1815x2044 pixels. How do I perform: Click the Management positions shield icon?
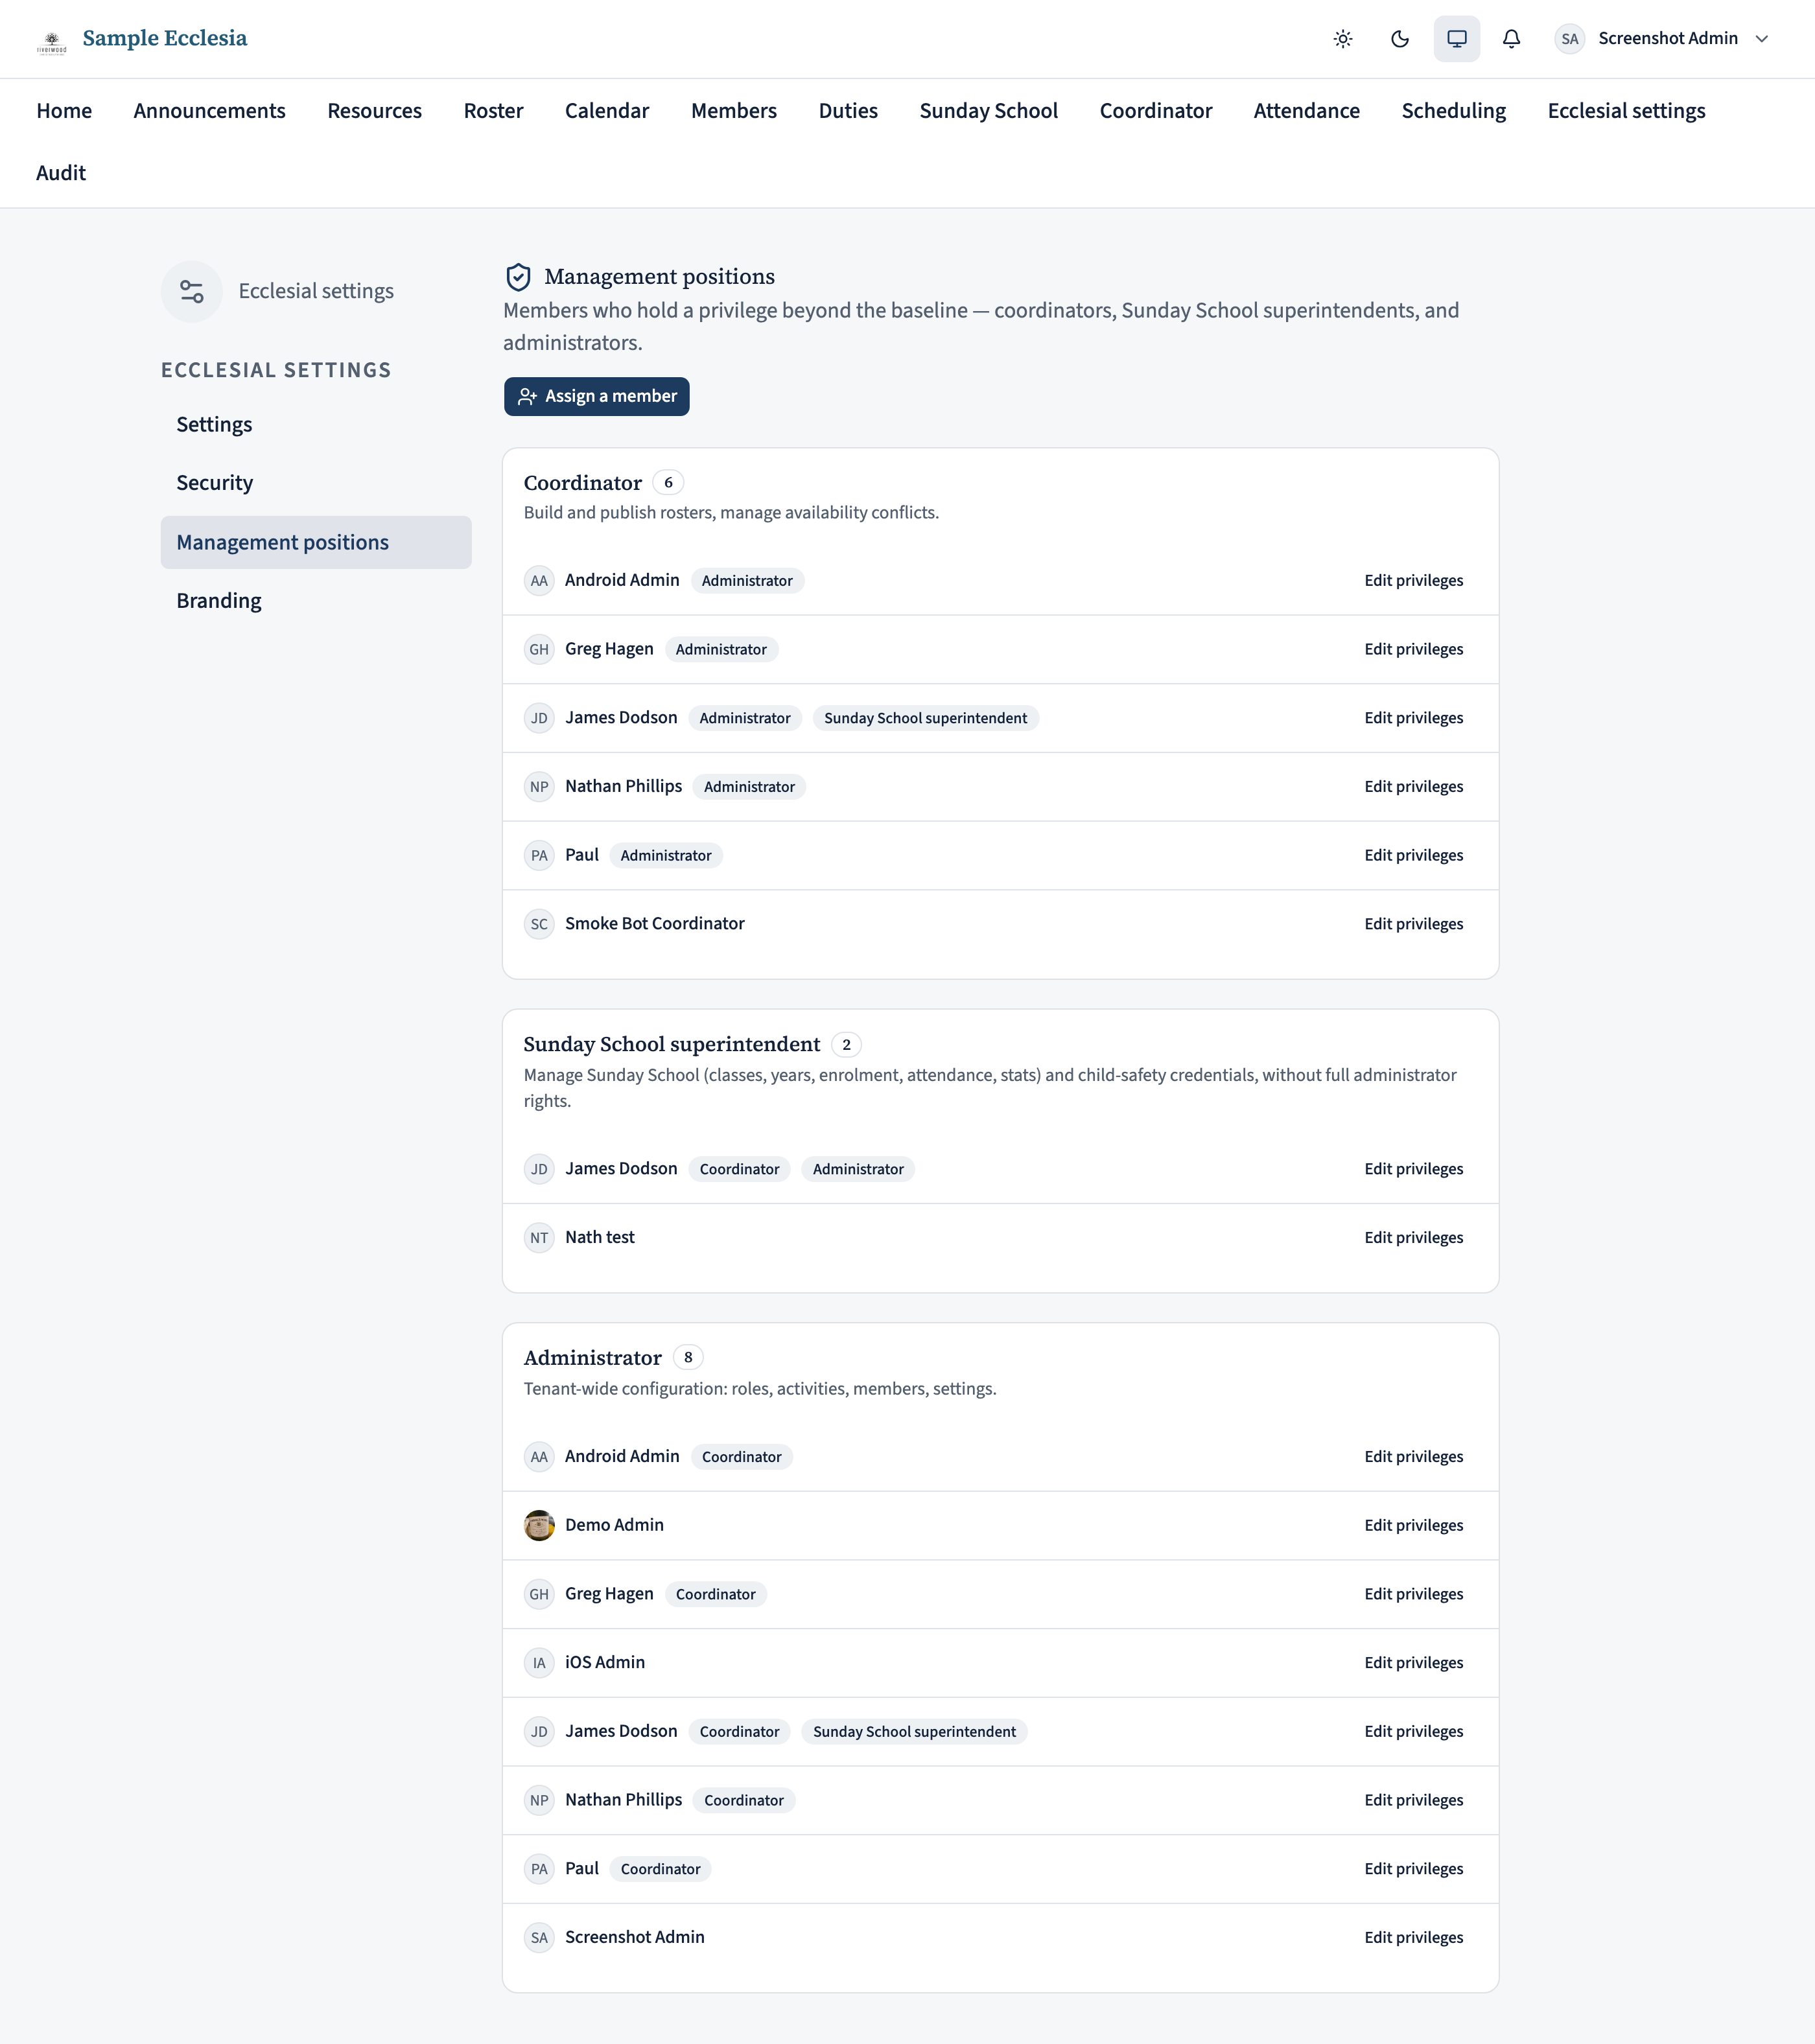518,277
